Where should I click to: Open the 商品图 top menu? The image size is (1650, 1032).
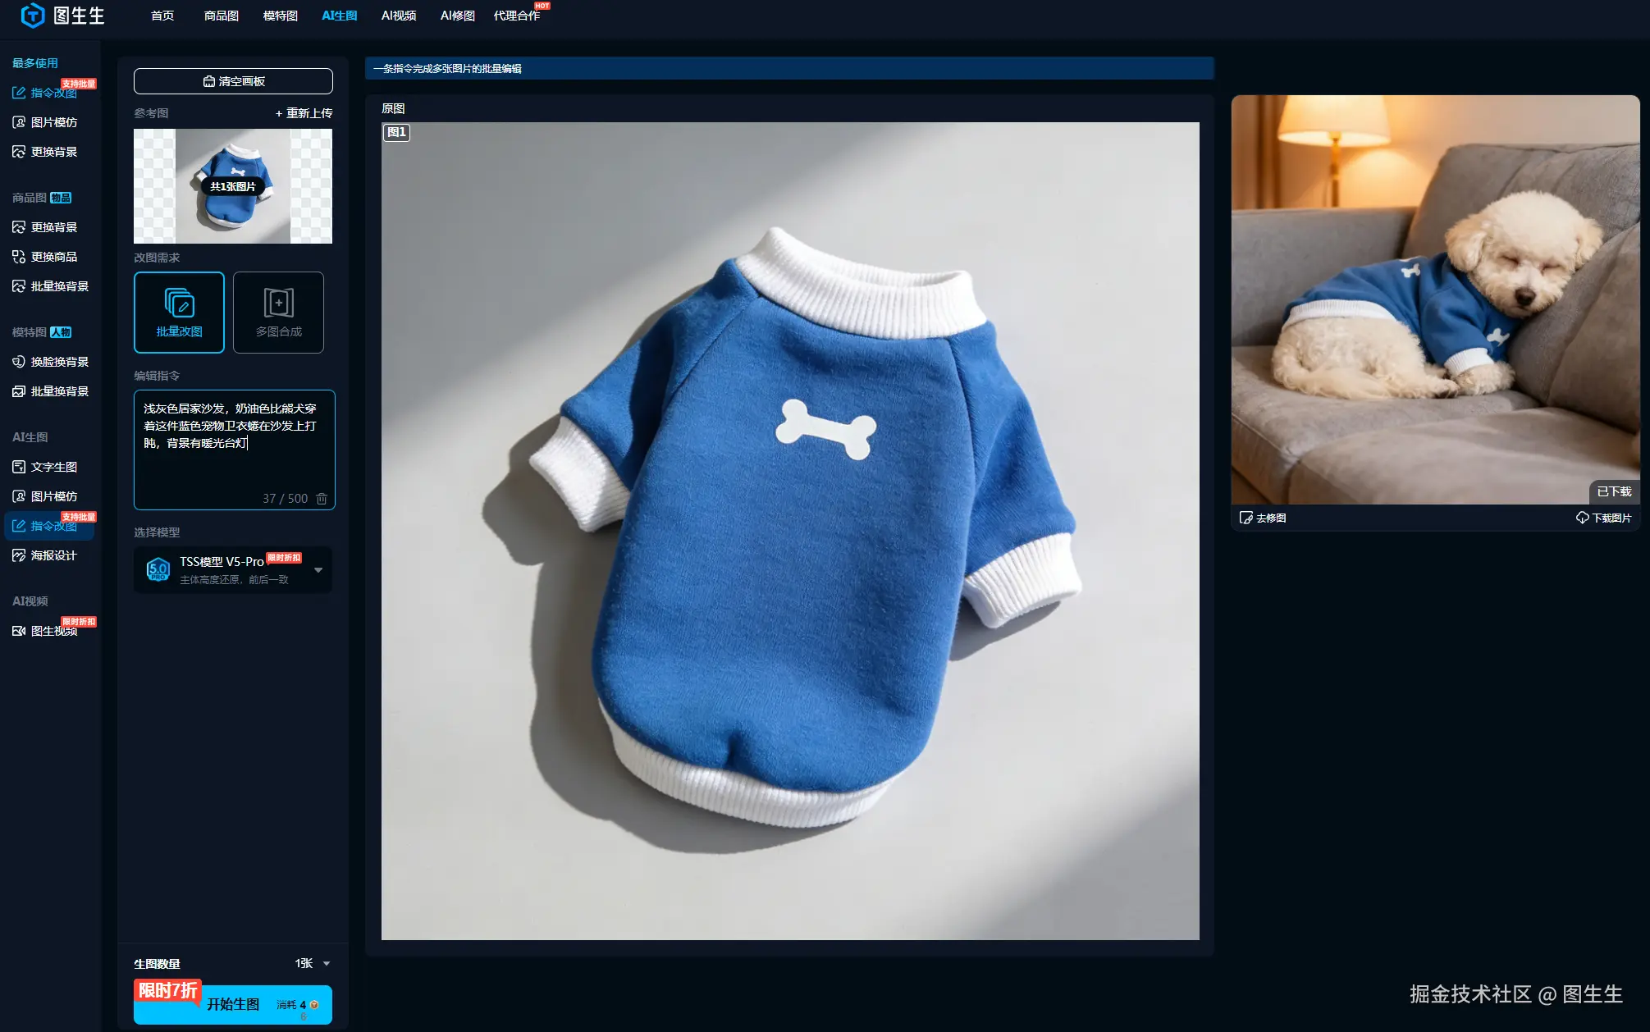tap(221, 16)
